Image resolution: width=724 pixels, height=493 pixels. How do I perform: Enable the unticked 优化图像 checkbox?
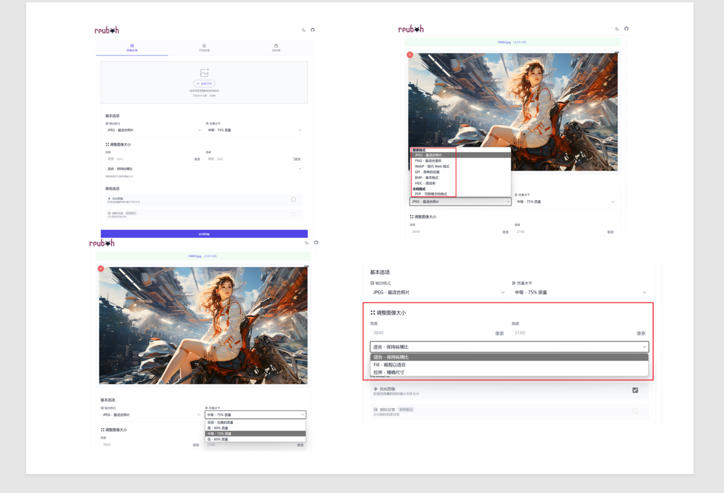[293, 199]
